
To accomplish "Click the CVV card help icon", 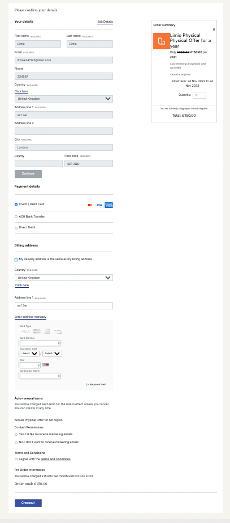I will coord(46,365).
